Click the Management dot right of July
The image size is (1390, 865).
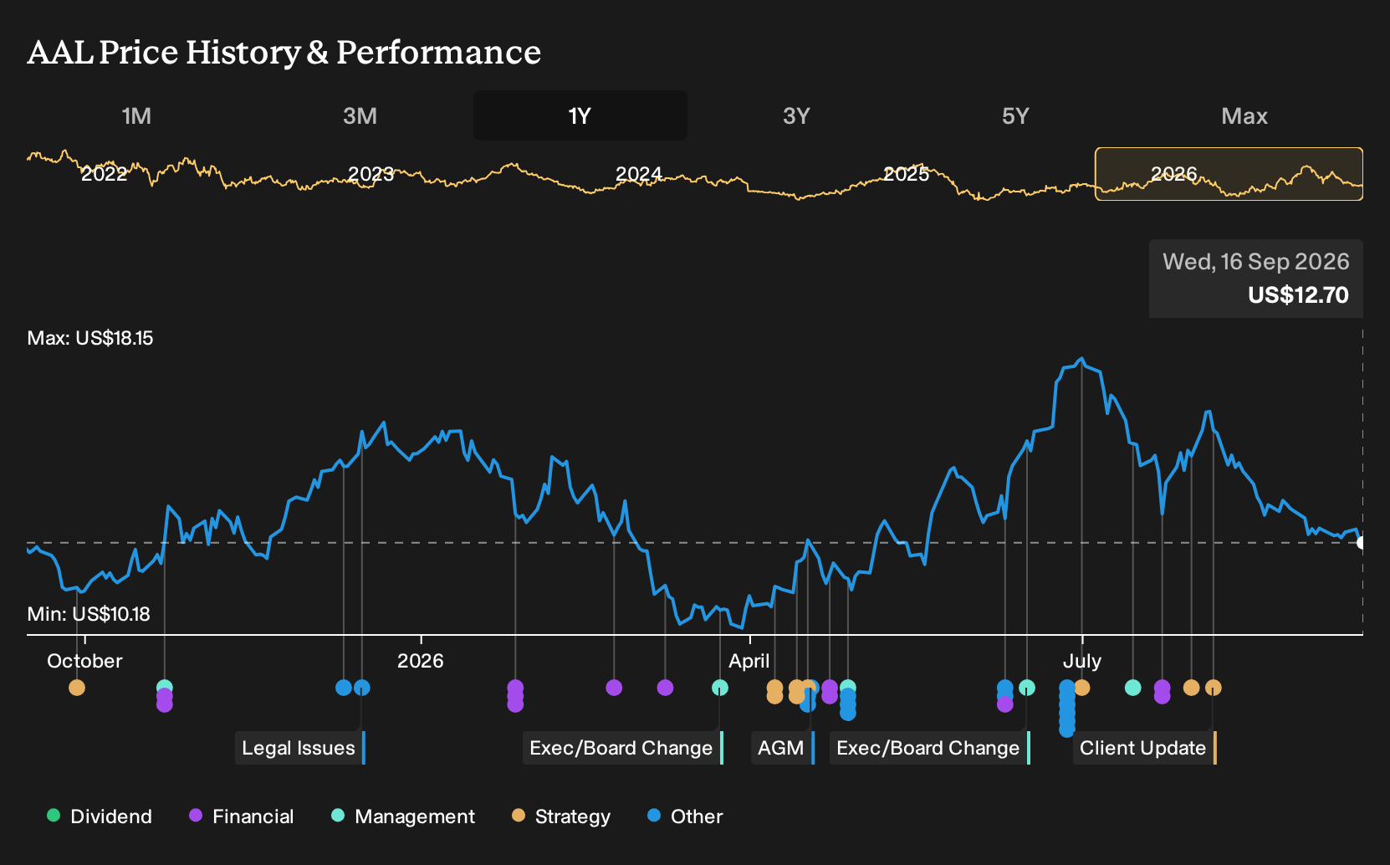coord(1133,688)
